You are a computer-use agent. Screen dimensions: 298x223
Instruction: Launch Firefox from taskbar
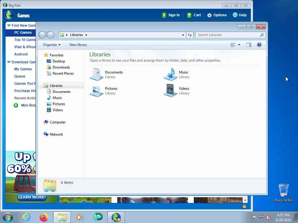click(x=44, y=217)
